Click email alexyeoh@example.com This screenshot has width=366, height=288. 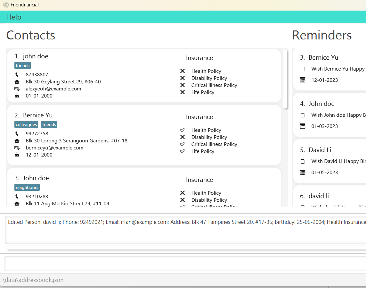click(x=53, y=89)
